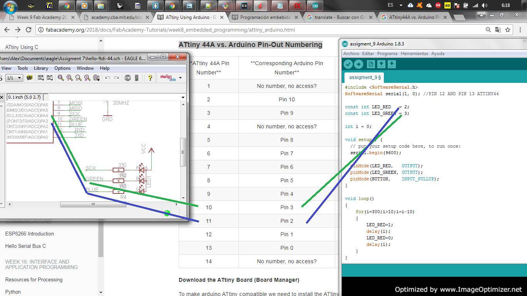Open the Editar menu in Arduino

[368, 54]
